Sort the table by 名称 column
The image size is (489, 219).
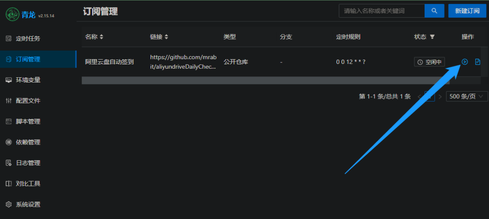101,37
